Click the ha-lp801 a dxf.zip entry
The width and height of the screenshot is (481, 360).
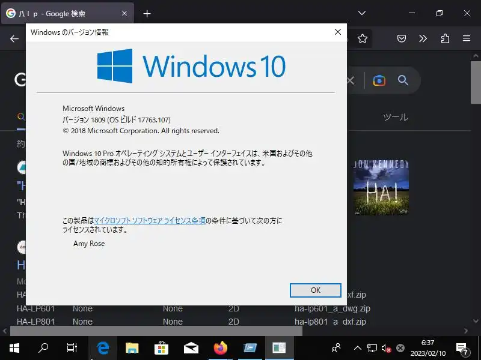click(x=330, y=322)
